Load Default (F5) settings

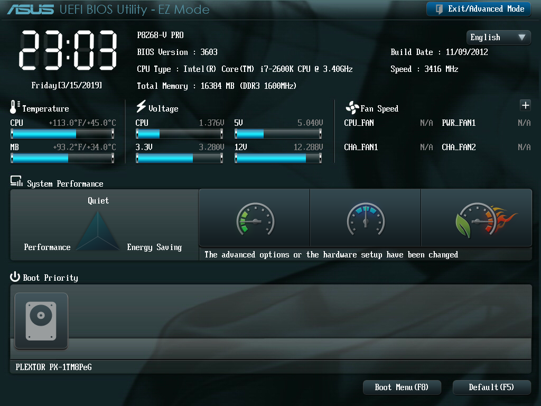pyautogui.click(x=492, y=387)
